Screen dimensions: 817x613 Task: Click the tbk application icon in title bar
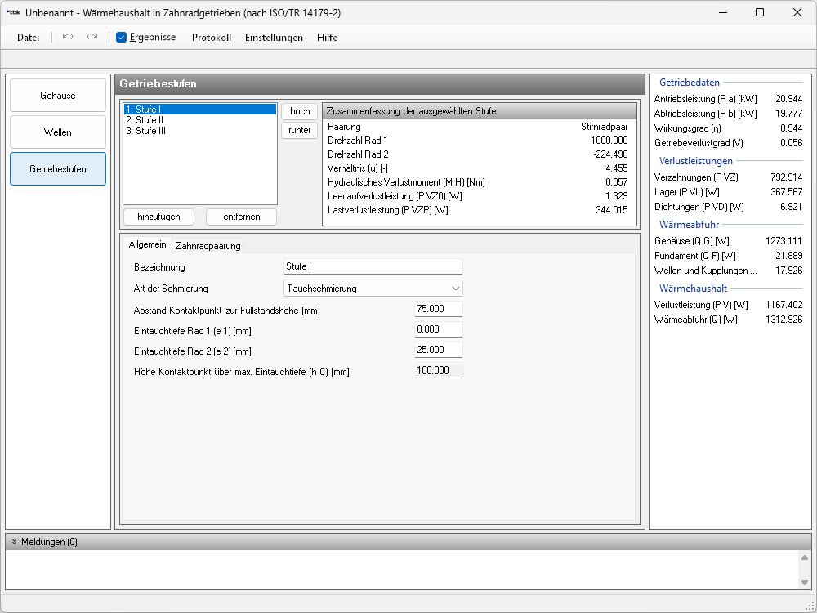[x=13, y=12]
